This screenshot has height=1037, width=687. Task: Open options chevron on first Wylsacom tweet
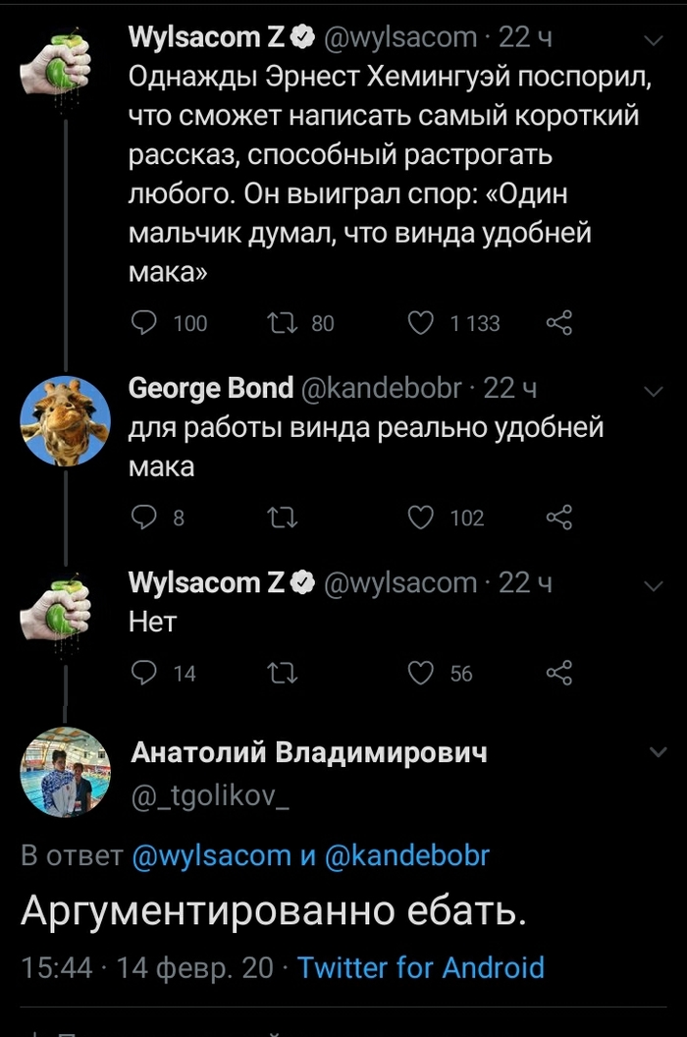point(654,40)
